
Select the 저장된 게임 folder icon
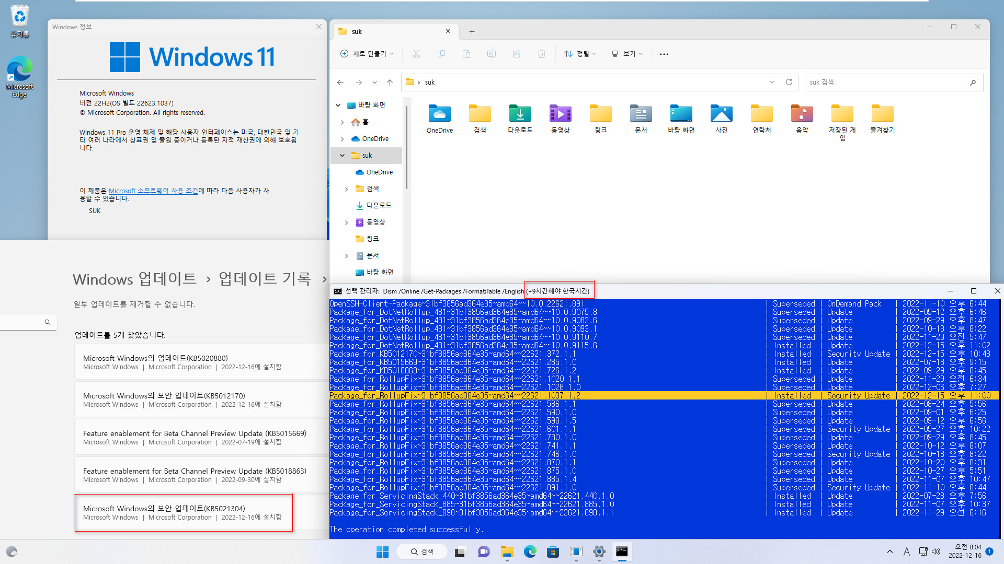pyautogui.click(x=842, y=123)
